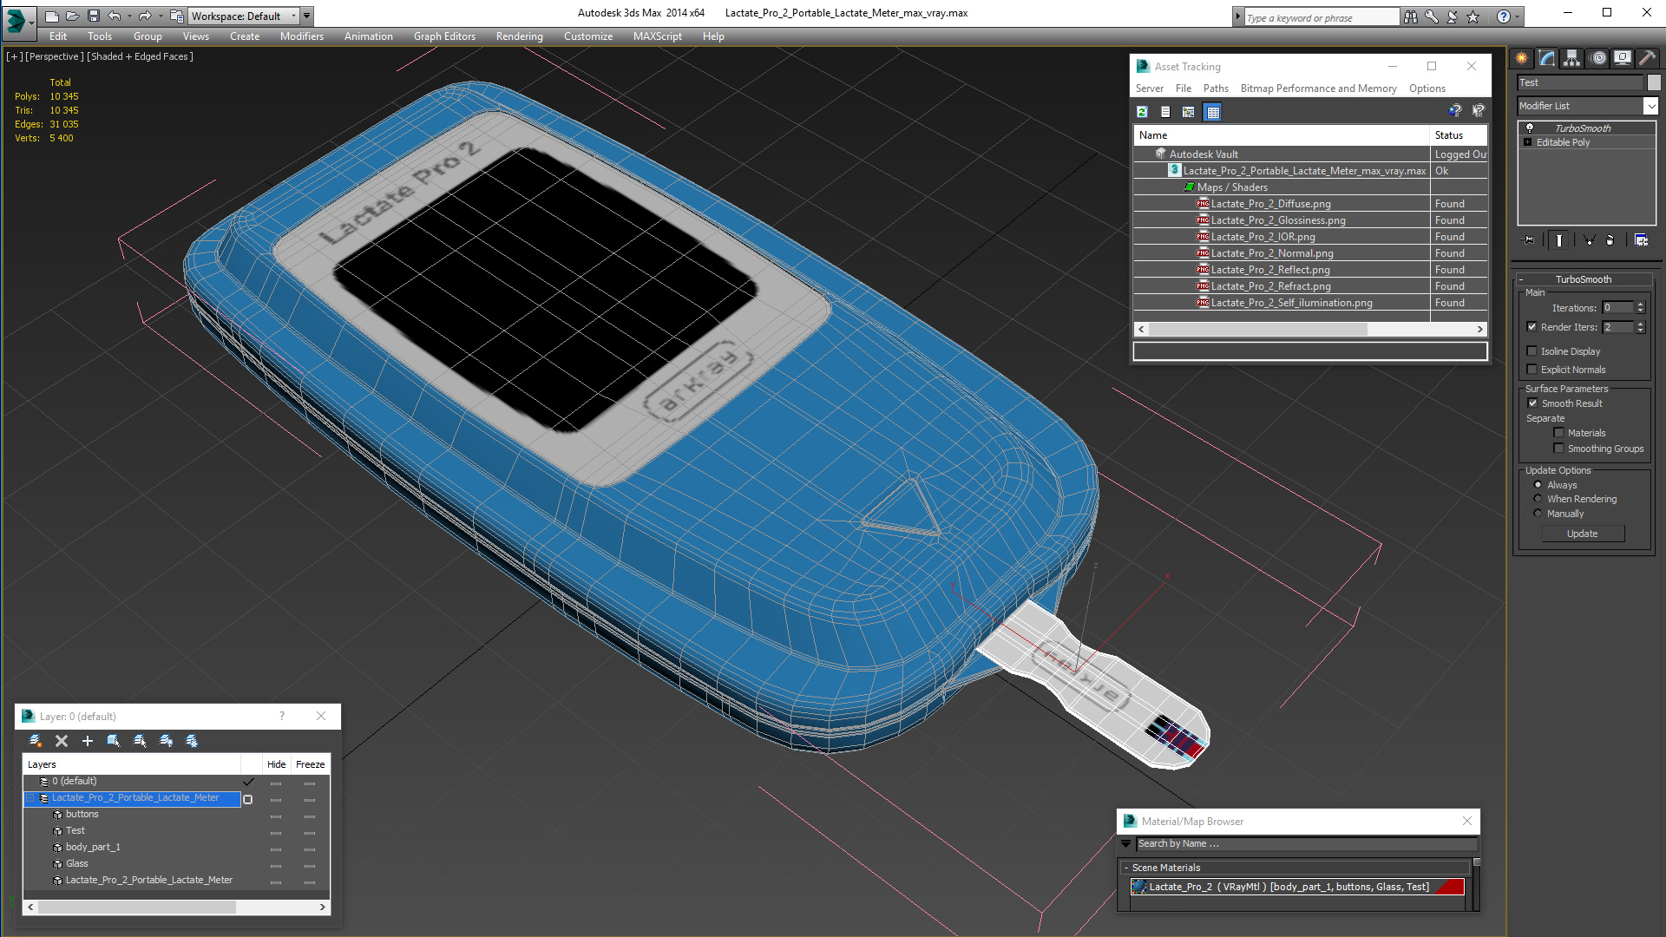Click the Status column header
The width and height of the screenshot is (1666, 937).
tap(1459, 135)
